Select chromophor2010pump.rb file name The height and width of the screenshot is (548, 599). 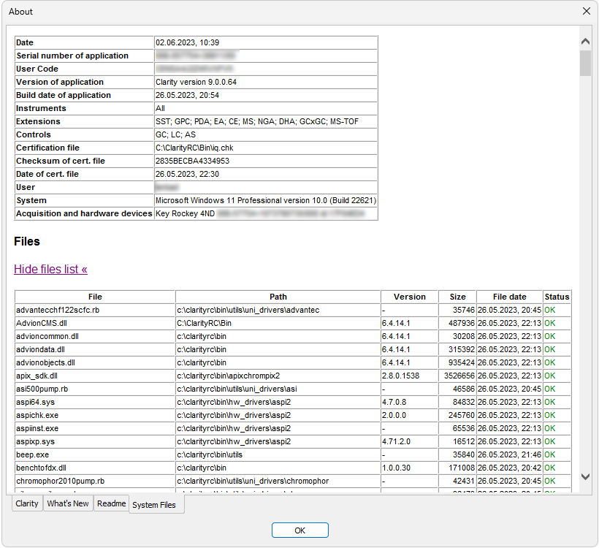tap(61, 481)
